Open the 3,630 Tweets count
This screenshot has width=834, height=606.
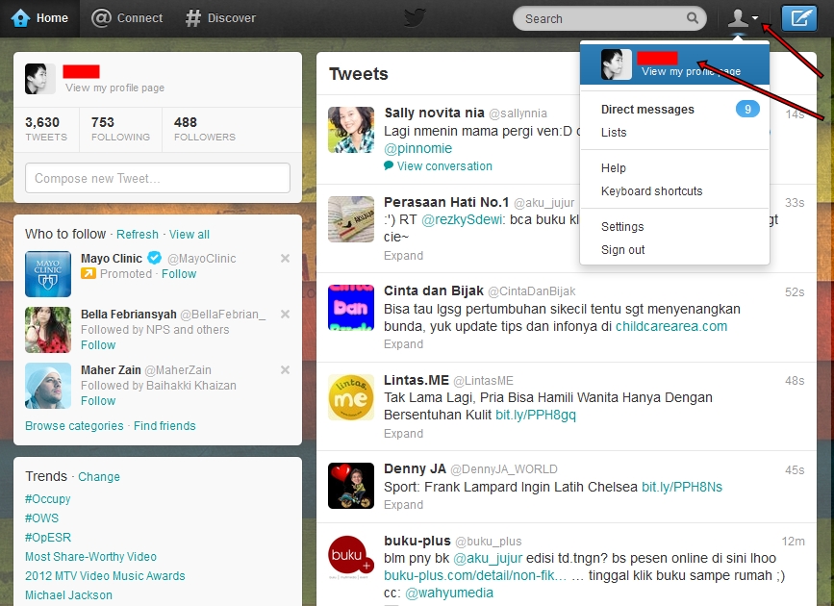[x=46, y=129]
